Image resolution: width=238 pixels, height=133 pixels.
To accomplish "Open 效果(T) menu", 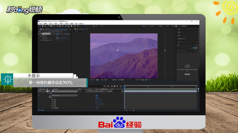I will [61, 24].
